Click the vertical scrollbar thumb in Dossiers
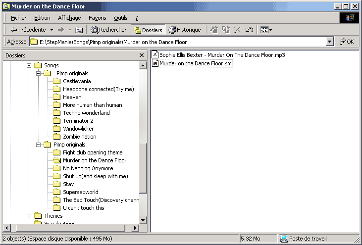The image size is (362, 245). (143, 168)
